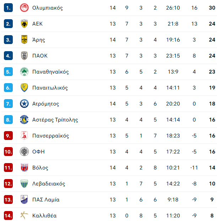217x221 pixels.
Task: Click the Levadiakos green shield logo
Action: pyautogui.click(x=24, y=183)
